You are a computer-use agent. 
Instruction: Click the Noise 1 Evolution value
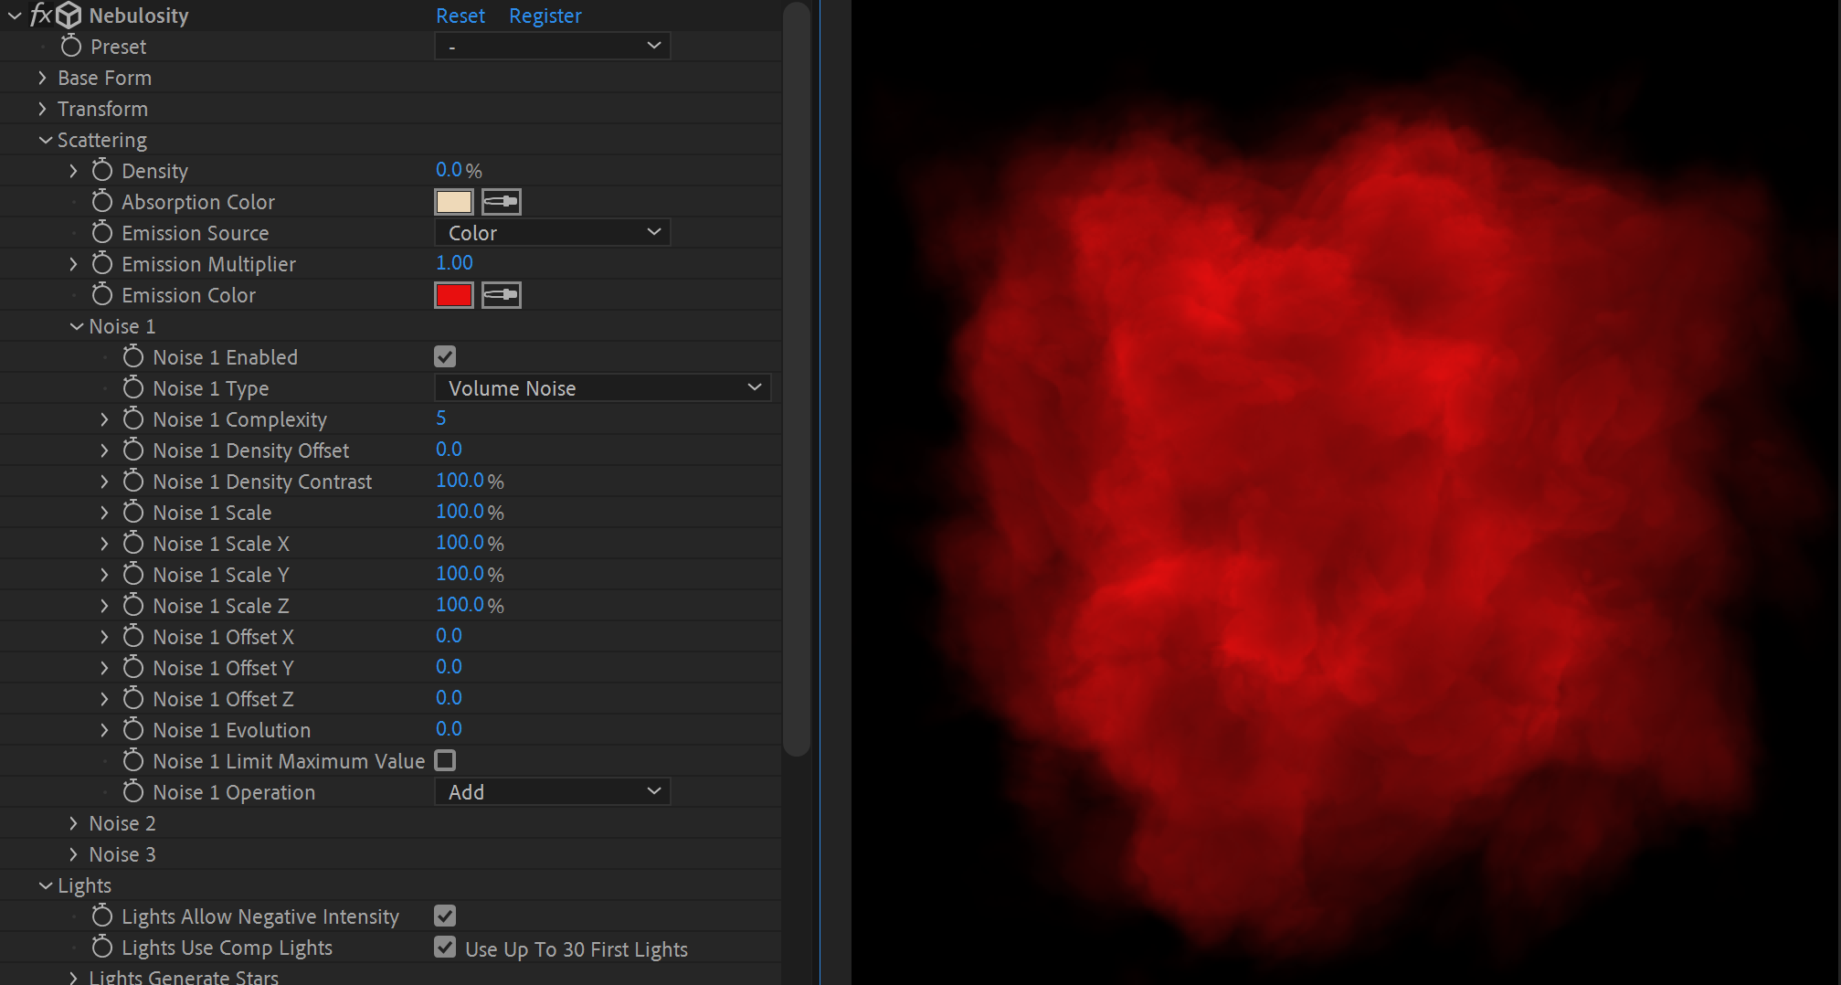(449, 729)
